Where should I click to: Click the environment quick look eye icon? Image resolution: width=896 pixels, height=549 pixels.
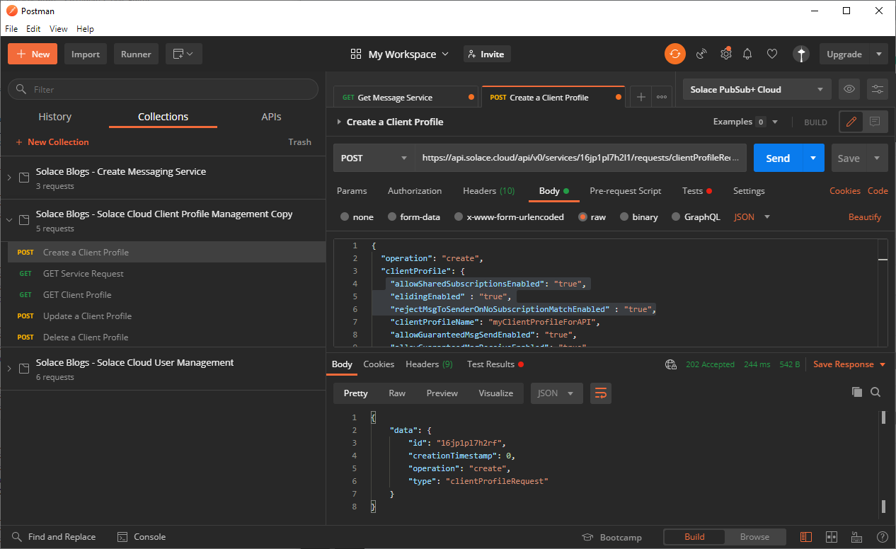tap(849, 89)
